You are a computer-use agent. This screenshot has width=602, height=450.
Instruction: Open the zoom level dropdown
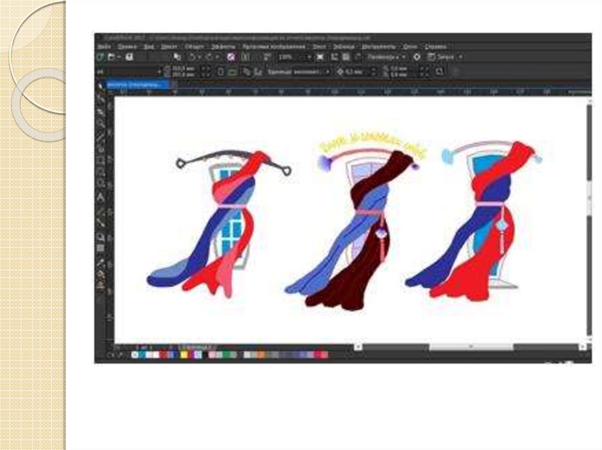(309, 57)
